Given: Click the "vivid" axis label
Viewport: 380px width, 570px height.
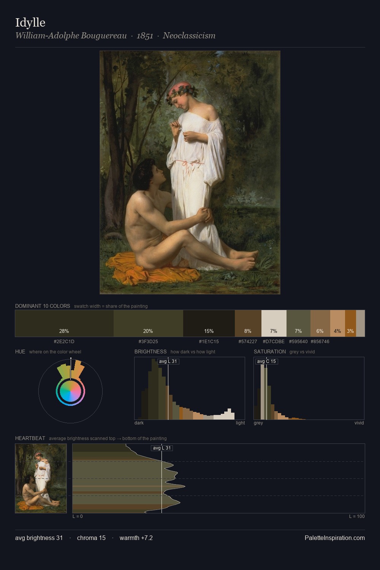Looking at the screenshot, I should pyautogui.click(x=359, y=423).
